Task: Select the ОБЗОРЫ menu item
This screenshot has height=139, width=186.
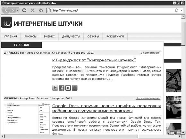Action: point(93,36)
